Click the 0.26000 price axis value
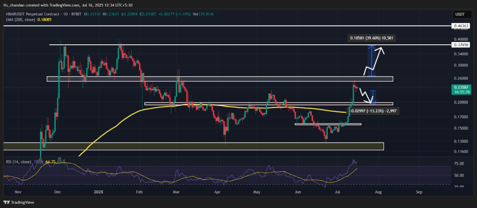 461,78
